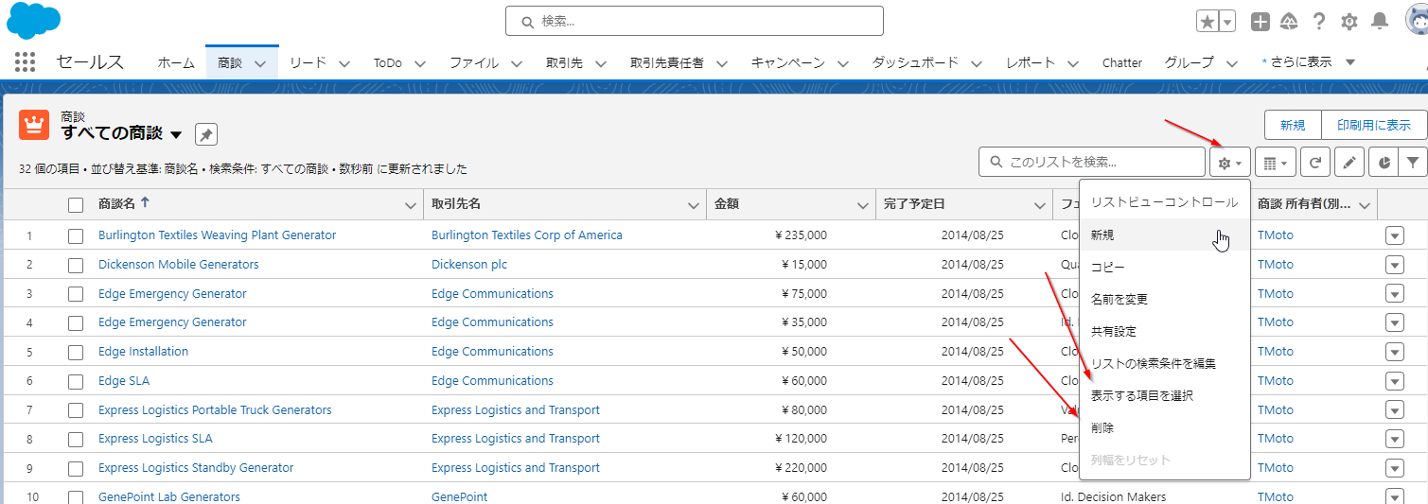The image size is (1428, 504).
Task: Choose 表示する項目を選択 from the menu
Action: click(x=1141, y=395)
